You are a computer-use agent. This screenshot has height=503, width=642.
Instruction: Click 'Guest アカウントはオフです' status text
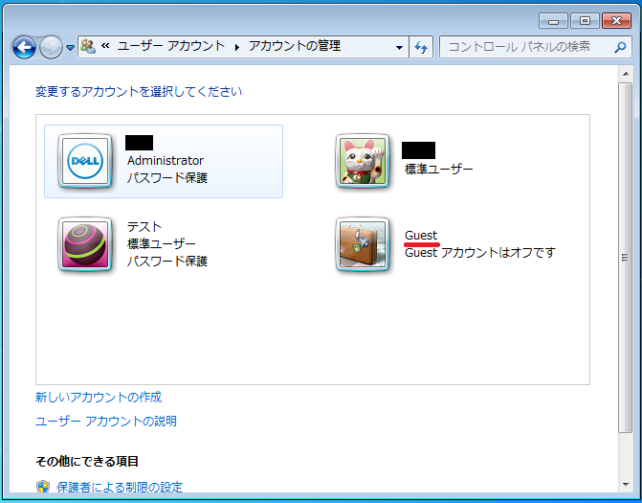click(x=480, y=253)
